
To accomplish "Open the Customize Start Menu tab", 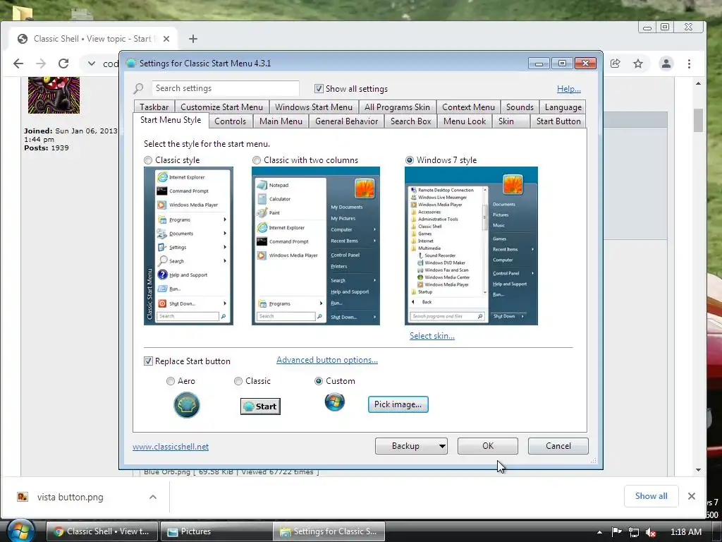I will tap(221, 107).
